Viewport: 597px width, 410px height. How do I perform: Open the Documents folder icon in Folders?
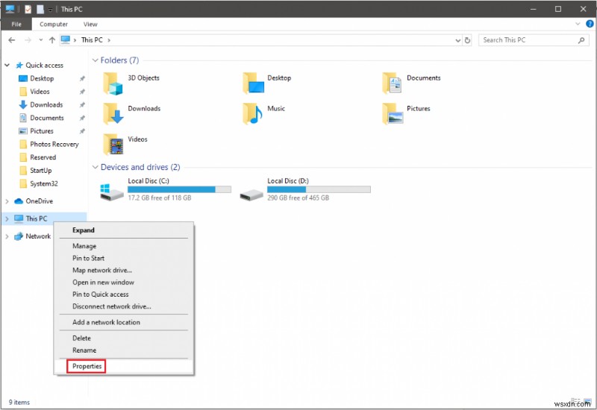(392, 83)
